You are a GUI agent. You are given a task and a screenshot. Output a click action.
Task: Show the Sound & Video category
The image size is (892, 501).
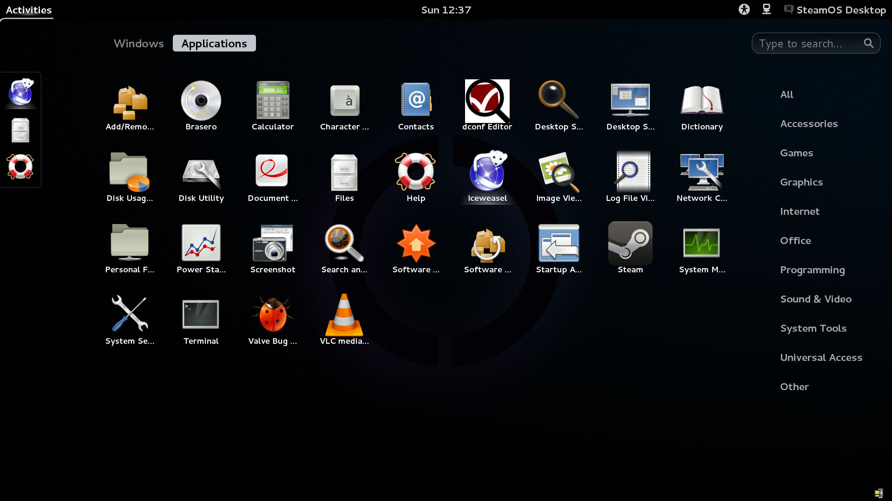click(815, 299)
